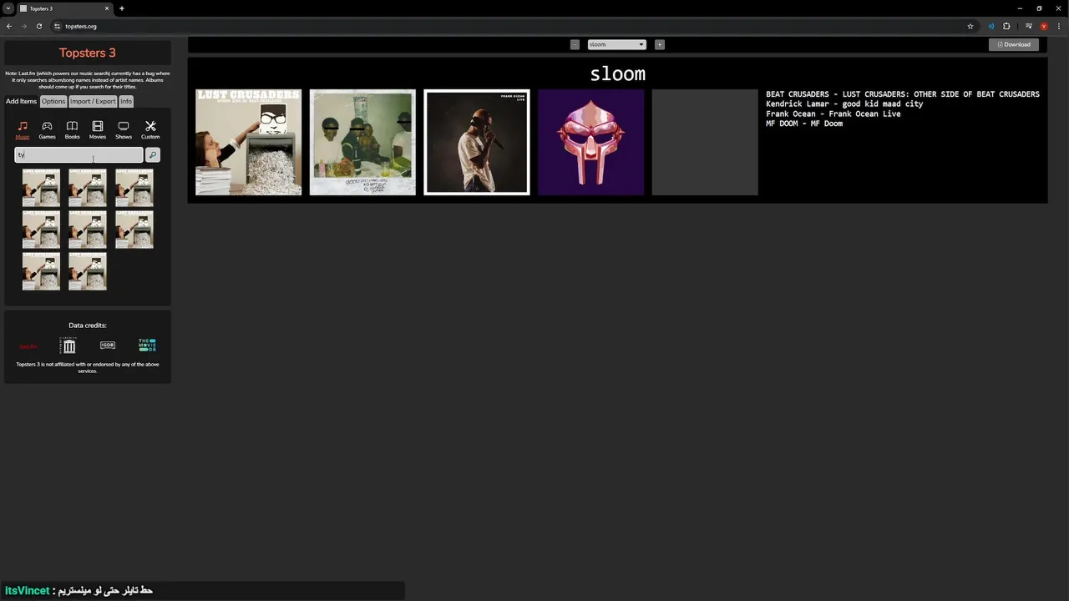Select the Books category icon
The width and height of the screenshot is (1069, 601).
73,129
